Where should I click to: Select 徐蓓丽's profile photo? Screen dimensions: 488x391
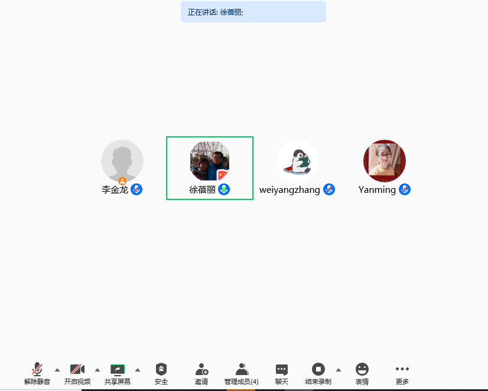tap(210, 160)
